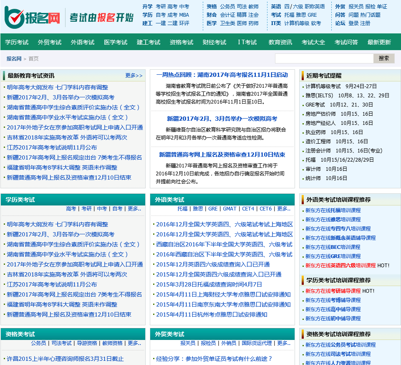Click 注册 link in header
The image size is (401, 365).
pos(365,23)
